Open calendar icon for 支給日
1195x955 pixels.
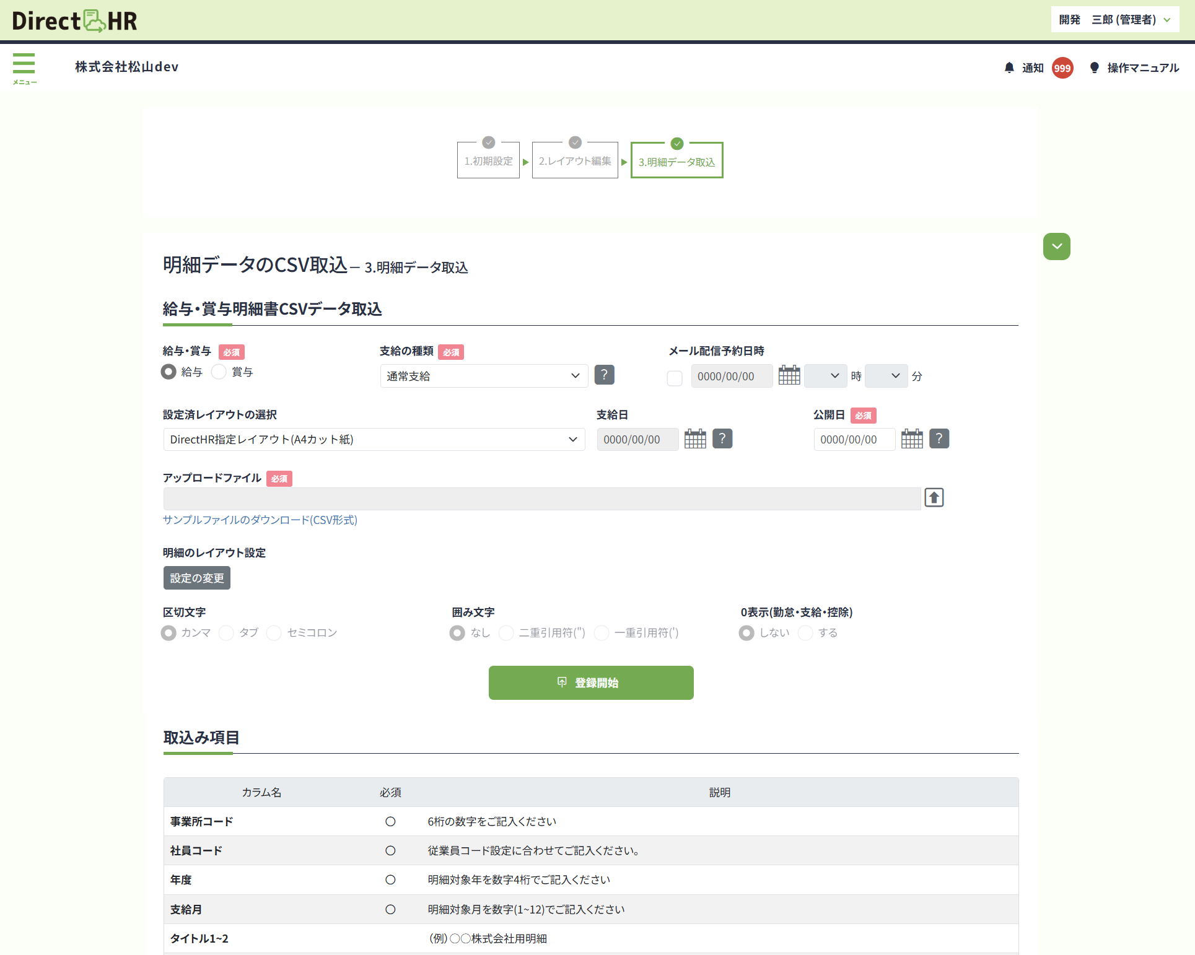click(695, 439)
